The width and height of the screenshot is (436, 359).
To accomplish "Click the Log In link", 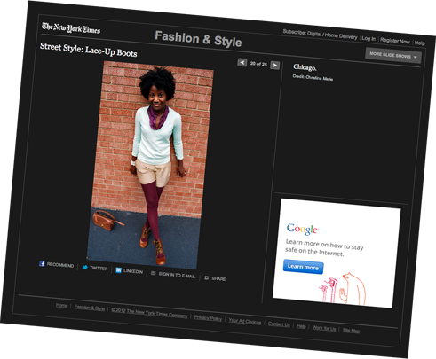I will (369, 38).
